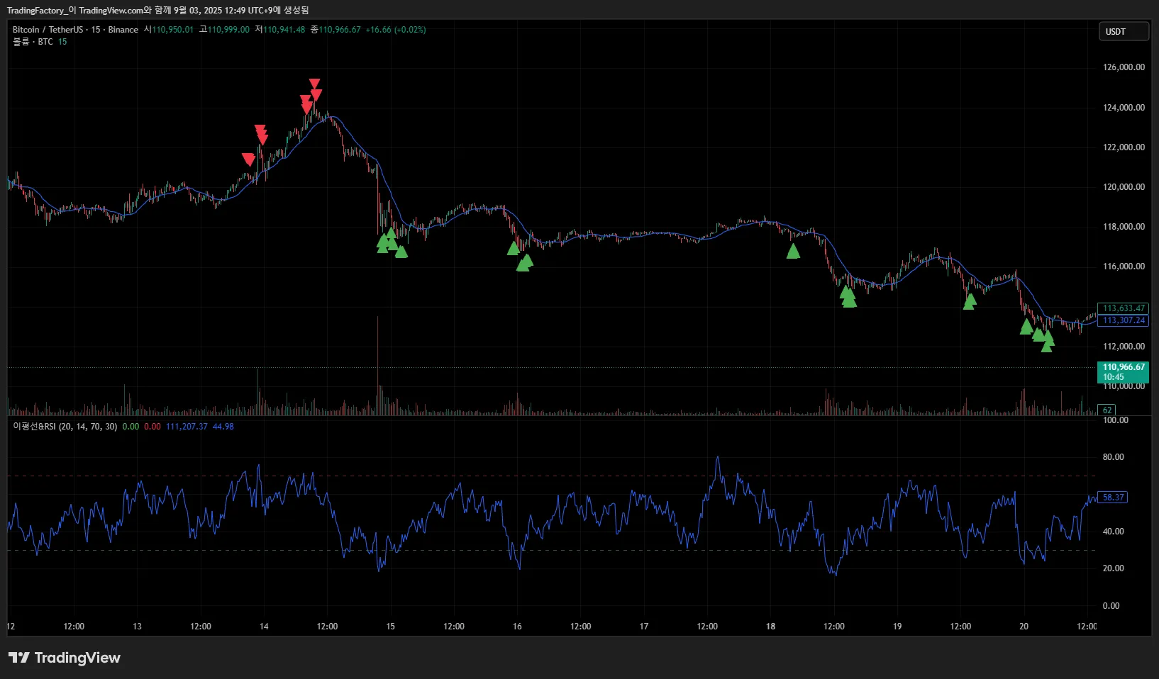The width and height of the screenshot is (1159, 679).
Task: Select the lone green buy arrow on the 18th
Action: (793, 251)
